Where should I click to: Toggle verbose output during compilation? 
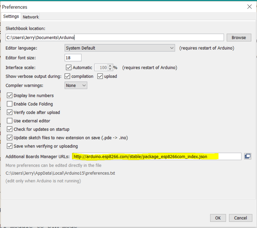[x=67, y=76]
